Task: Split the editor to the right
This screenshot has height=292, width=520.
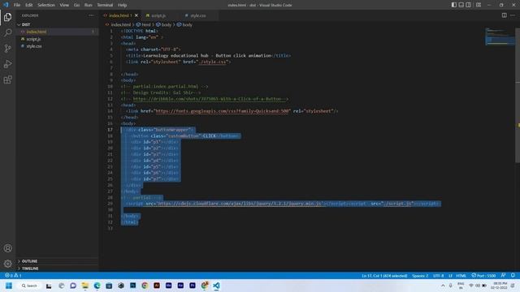Action: [504, 15]
